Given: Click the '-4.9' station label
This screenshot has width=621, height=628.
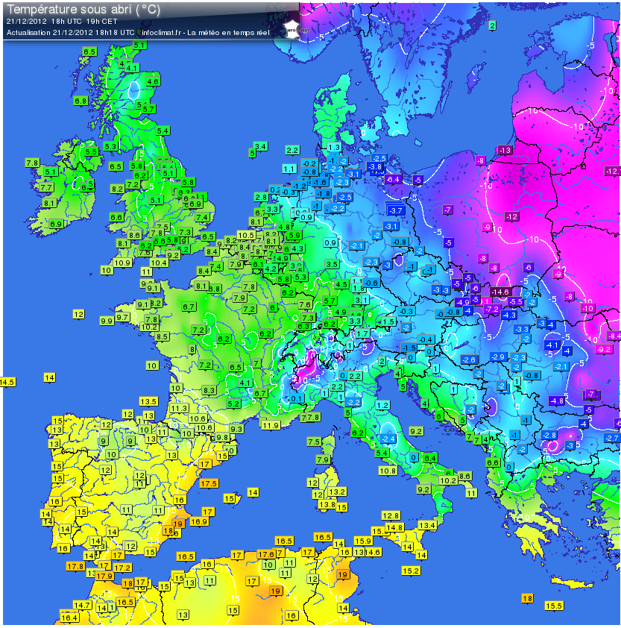Looking at the screenshot, I should click(x=462, y=302).
